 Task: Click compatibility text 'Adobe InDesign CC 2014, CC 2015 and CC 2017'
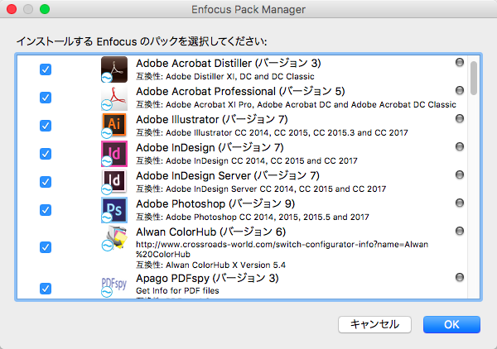pyautogui.click(x=262, y=160)
